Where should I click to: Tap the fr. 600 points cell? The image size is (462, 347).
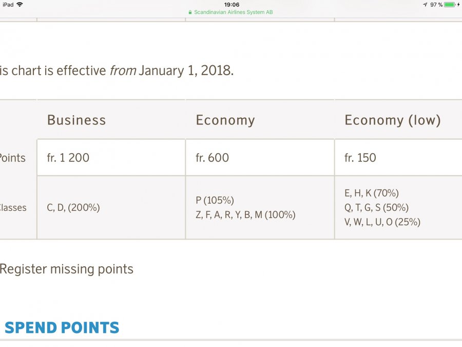[213, 158]
